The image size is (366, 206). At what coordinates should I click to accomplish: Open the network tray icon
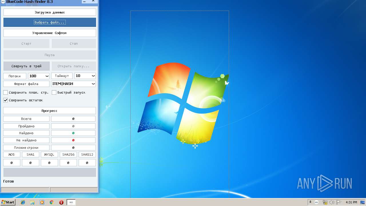coord(325,202)
